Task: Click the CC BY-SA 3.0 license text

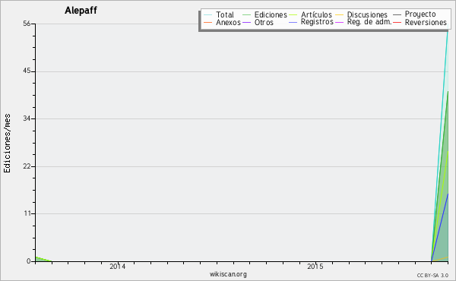Action: tap(432, 276)
